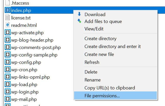Click the license.txt text file icon
This screenshot has width=165, height=106.
coord(7,17)
